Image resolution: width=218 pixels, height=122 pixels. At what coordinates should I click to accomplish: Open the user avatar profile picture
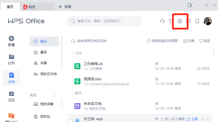pos(208,21)
